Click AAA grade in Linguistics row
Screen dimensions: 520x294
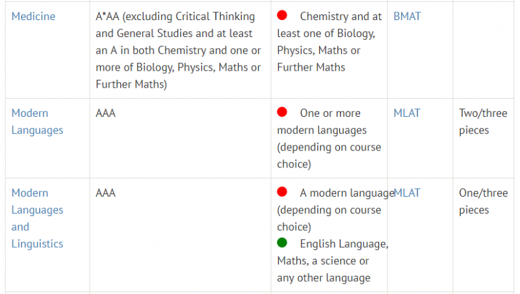click(105, 193)
